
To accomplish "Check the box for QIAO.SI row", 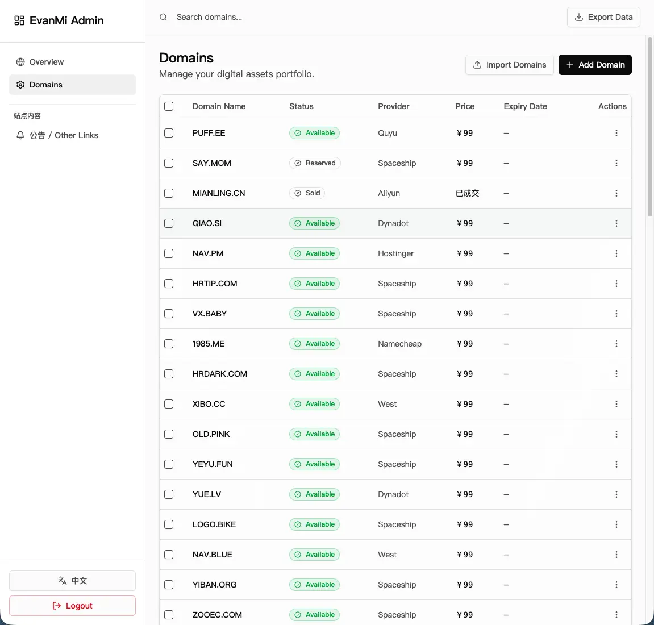I will click(169, 223).
